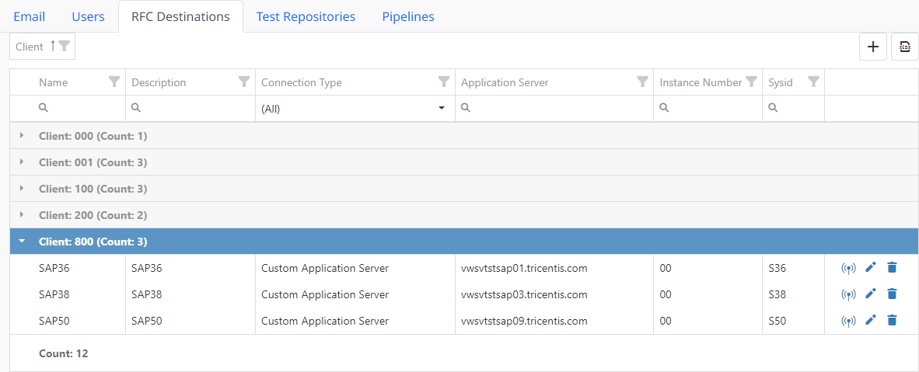Open the filter for the Sysid column
The height and width of the screenshot is (372, 919).
[x=813, y=82]
